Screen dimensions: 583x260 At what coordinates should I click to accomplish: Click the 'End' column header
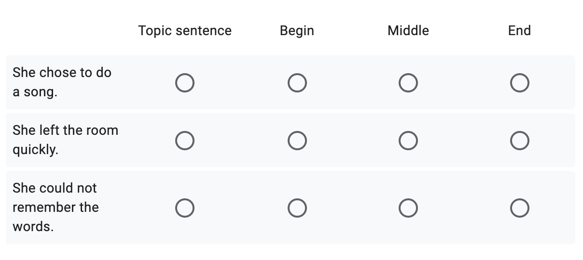[519, 31]
